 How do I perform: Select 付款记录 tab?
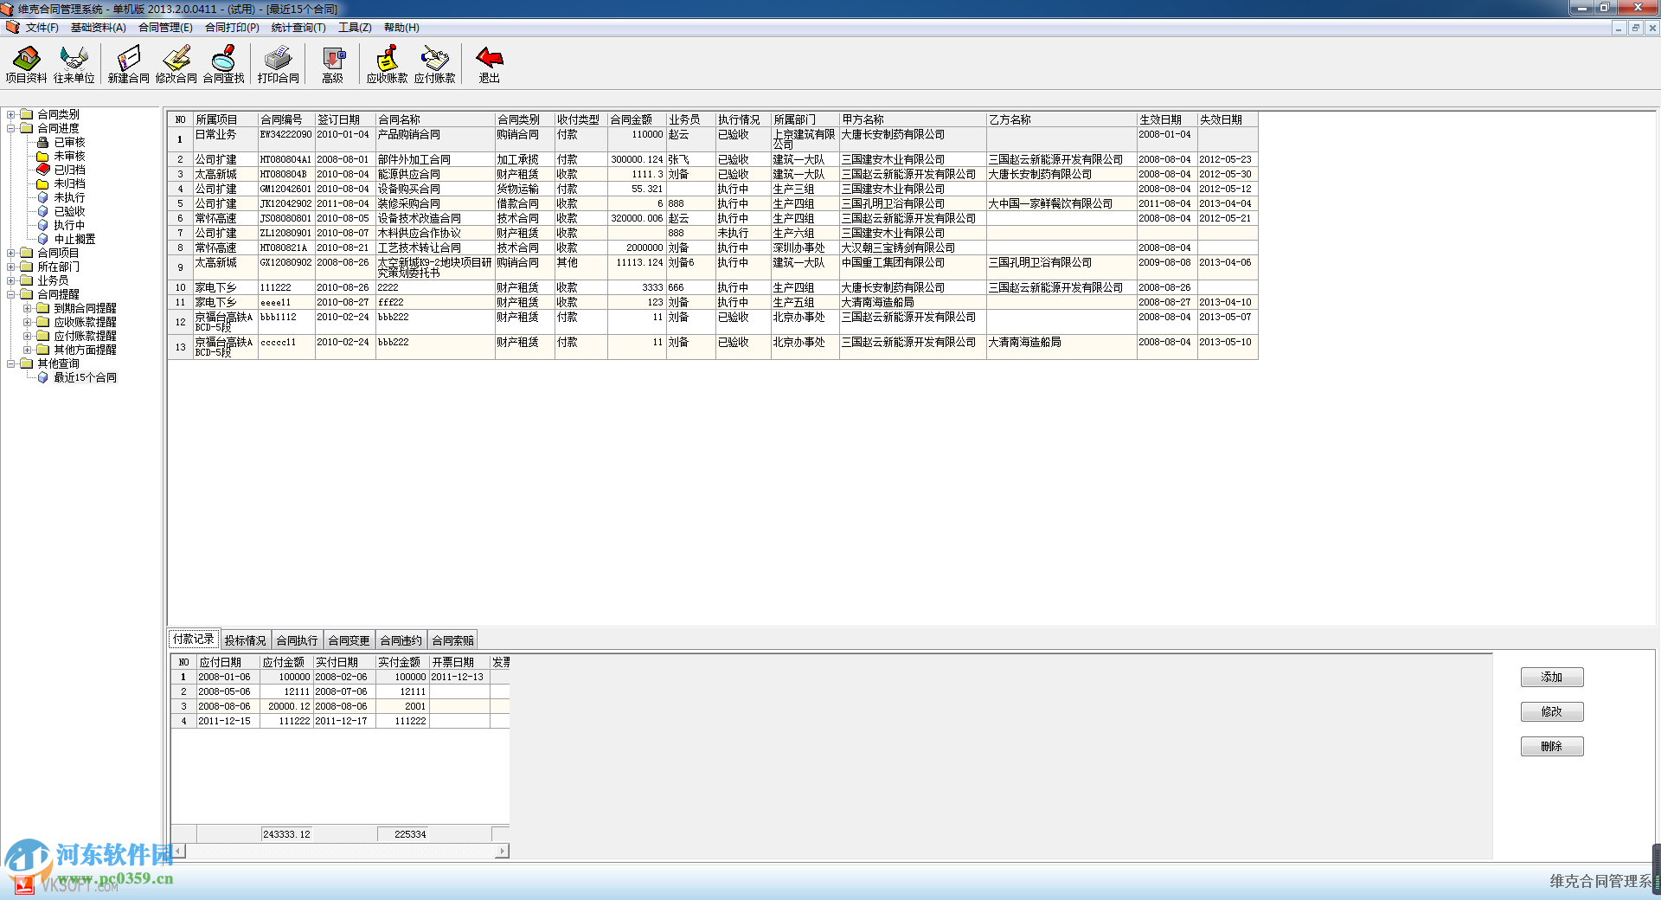point(193,639)
